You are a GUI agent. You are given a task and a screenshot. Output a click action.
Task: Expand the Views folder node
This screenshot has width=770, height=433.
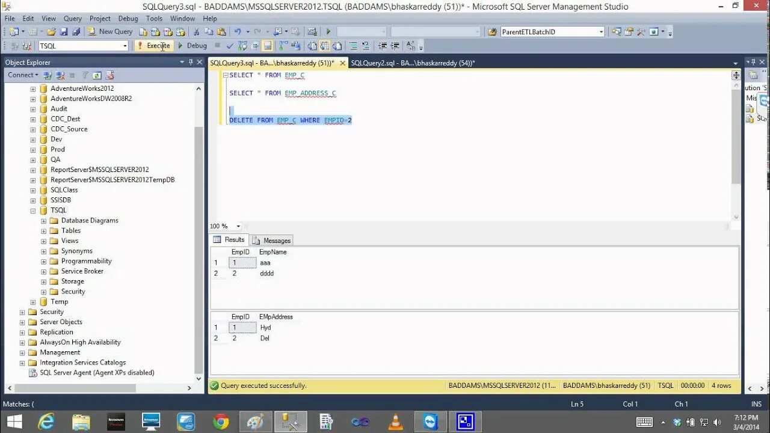click(x=43, y=241)
